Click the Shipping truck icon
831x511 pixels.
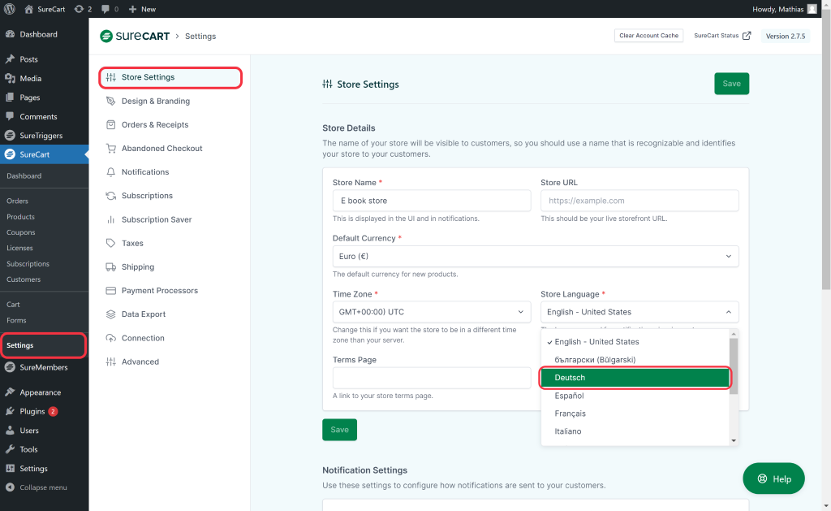coord(111,266)
